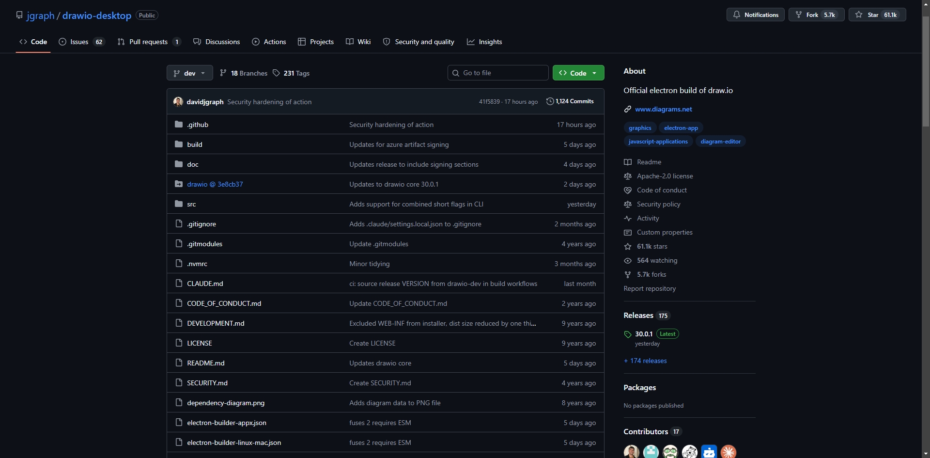Click the Notifications bell icon
930x458 pixels.
click(737, 15)
